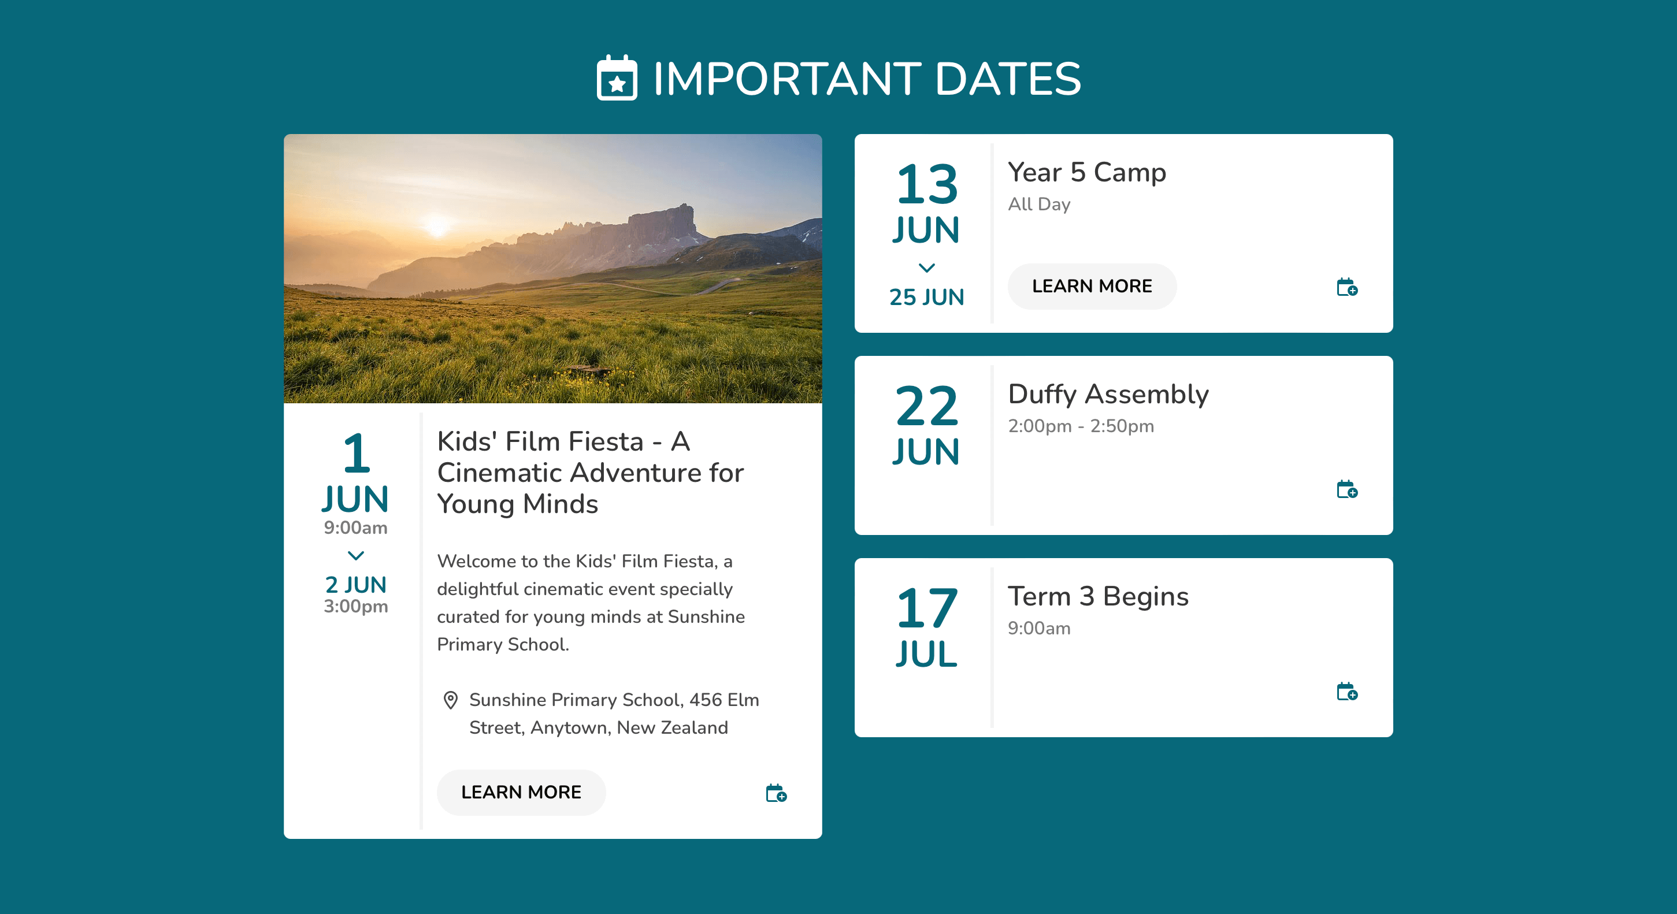Select the 17 JUL date block

click(x=927, y=625)
